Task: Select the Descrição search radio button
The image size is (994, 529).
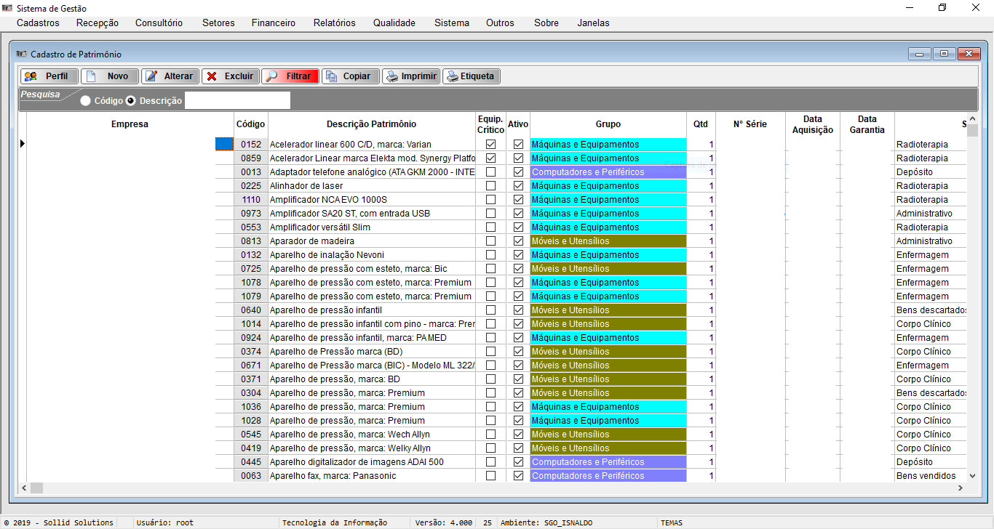Action: click(x=131, y=101)
